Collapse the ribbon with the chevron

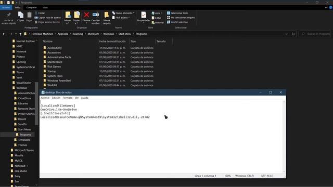coord(326,7)
